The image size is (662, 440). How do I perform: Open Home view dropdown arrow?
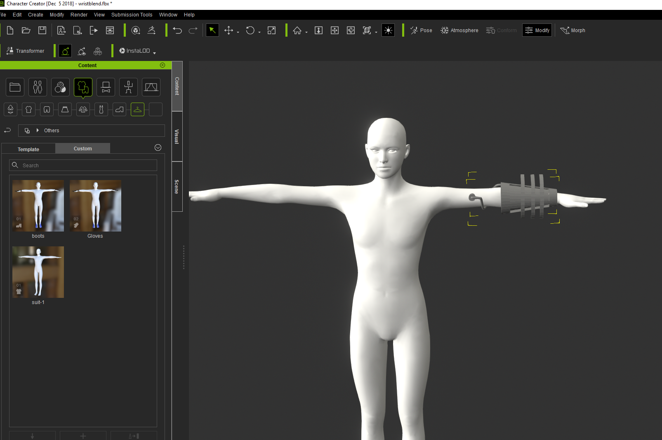[306, 32]
